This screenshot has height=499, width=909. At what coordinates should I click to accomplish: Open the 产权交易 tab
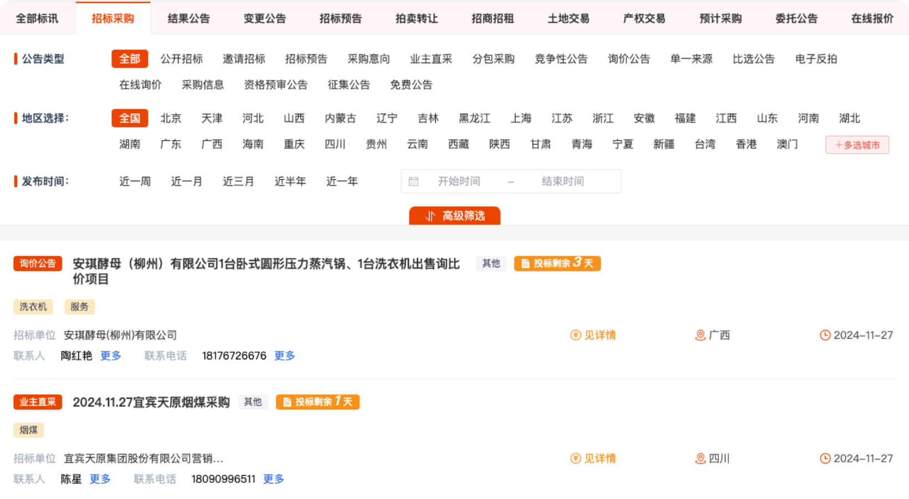click(644, 18)
